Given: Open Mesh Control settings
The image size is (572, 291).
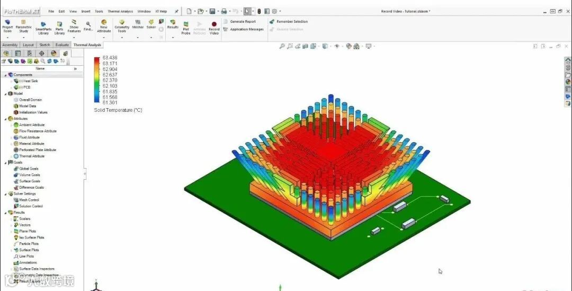Looking at the screenshot, I should tap(26, 200).
